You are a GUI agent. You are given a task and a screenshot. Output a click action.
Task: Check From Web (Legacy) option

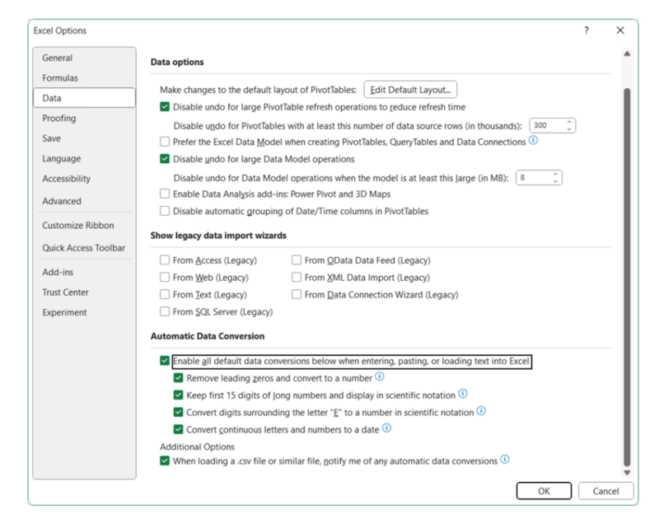click(x=165, y=278)
